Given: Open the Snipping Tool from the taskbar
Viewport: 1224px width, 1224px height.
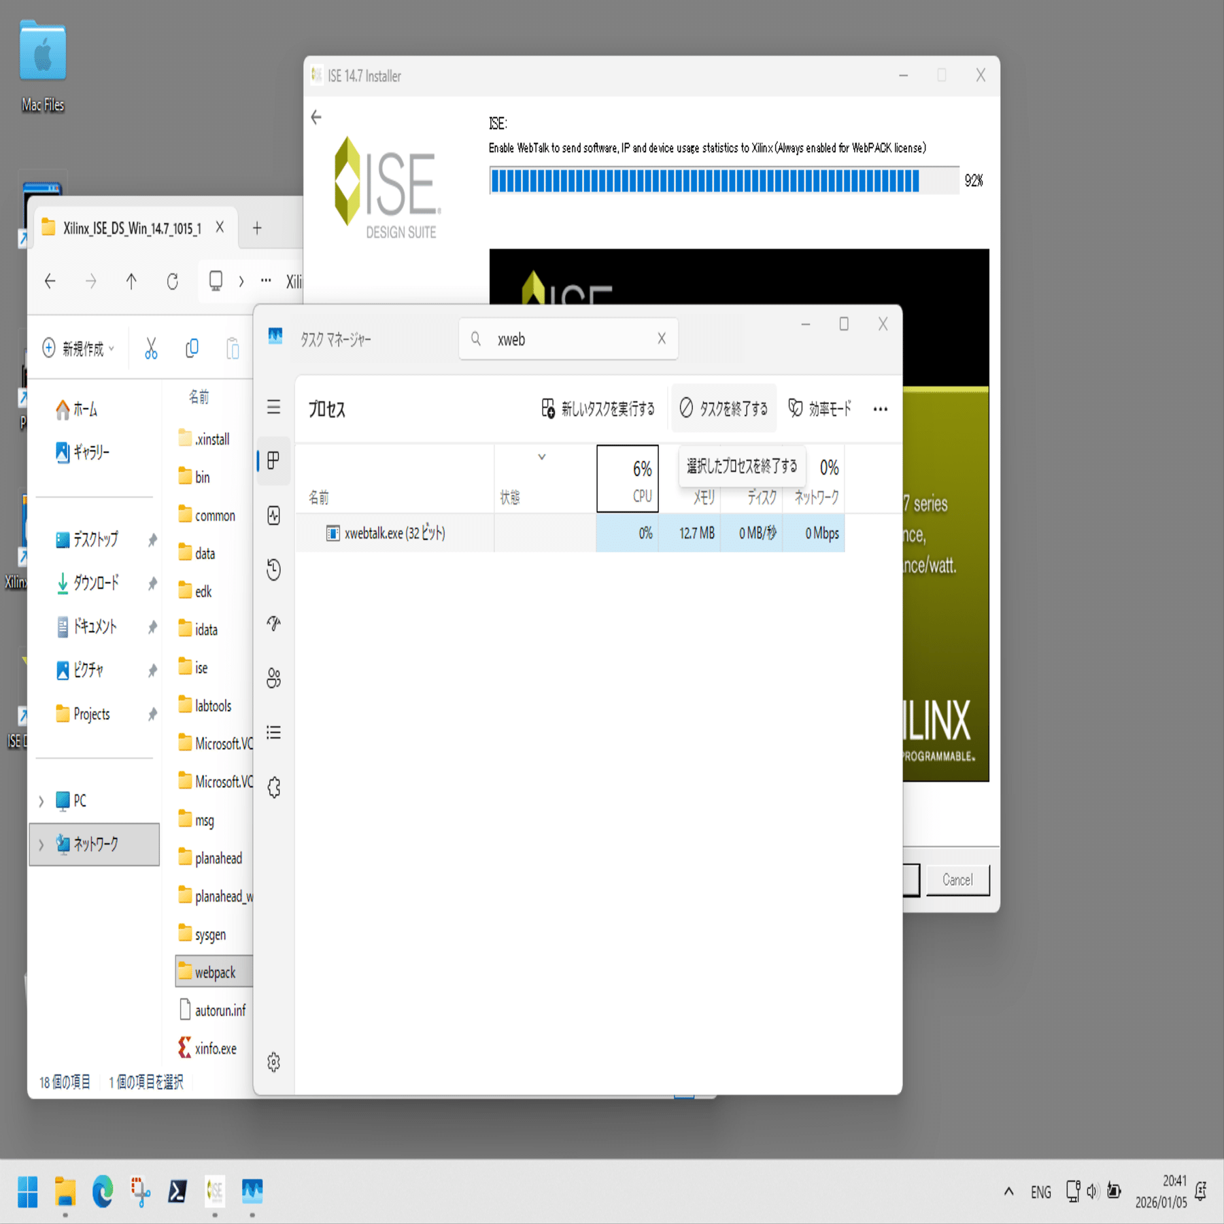Looking at the screenshot, I should coord(140,1191).
